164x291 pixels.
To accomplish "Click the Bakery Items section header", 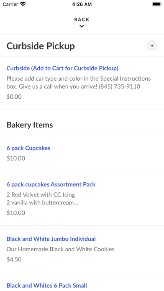I will click(x=30, y=125).
